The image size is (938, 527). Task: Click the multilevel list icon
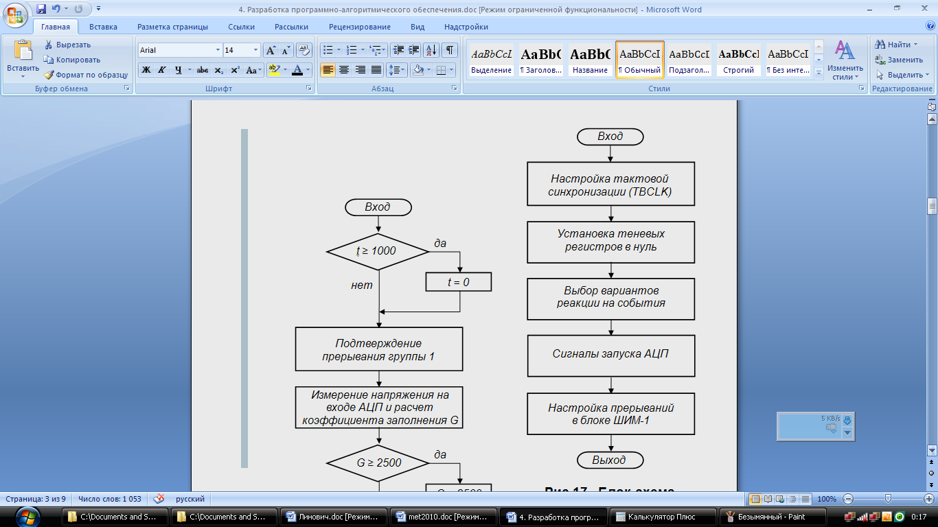tap(374, 50)
